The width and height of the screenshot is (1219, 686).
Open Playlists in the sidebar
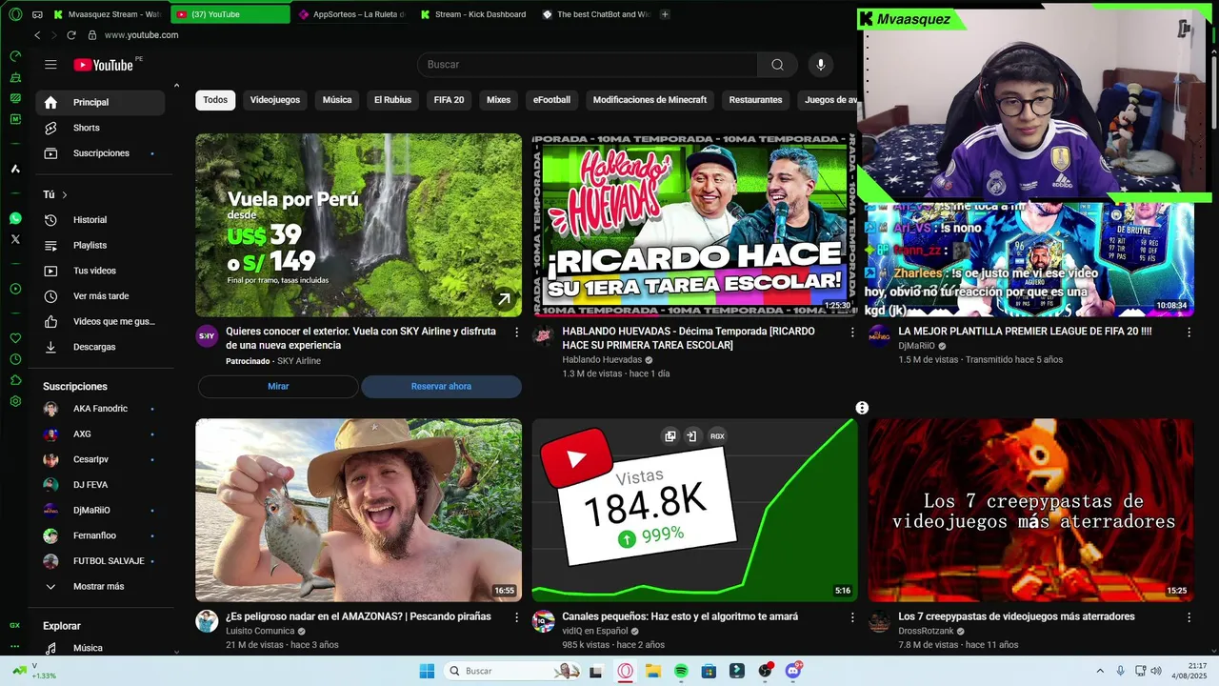pyautogui.click(x=100, y=245)
